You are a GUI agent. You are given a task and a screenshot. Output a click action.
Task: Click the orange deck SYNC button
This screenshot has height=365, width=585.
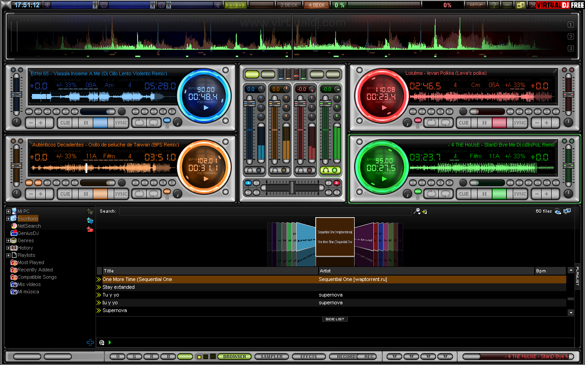point(121,194)
